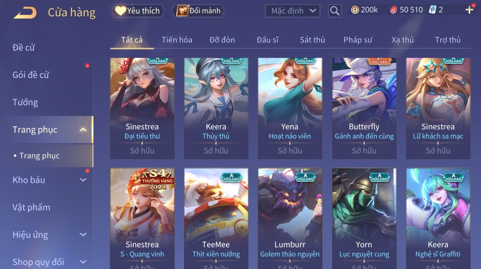Image resolution: width=481 pixels, height=269 pixels.
Task: Click the golden back arrow icon
Action: [25, 13]
